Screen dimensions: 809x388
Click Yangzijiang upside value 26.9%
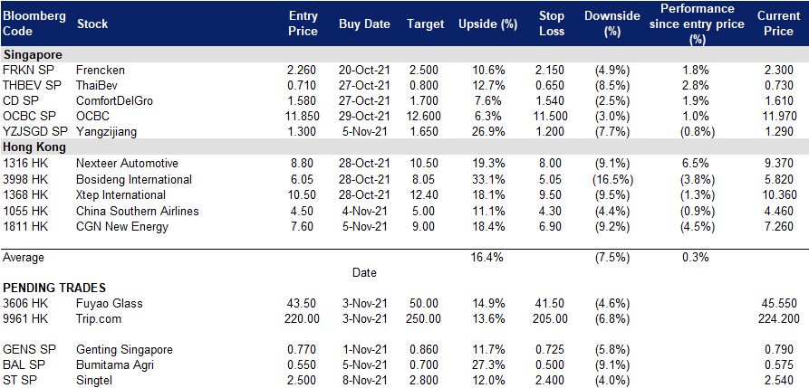487,132
